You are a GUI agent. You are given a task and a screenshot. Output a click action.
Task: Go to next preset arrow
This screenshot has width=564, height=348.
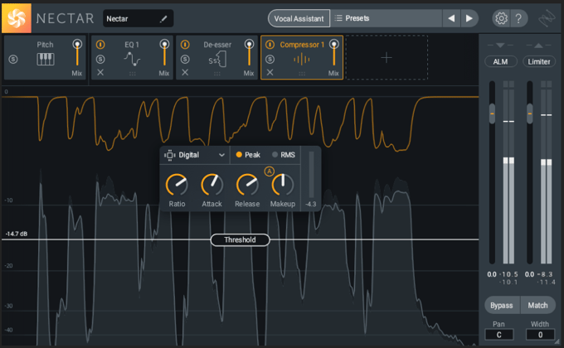(x=469, y=18)
